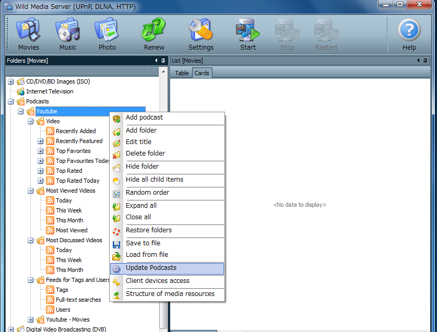Expand the Top Rated Today node

point(40,181)
